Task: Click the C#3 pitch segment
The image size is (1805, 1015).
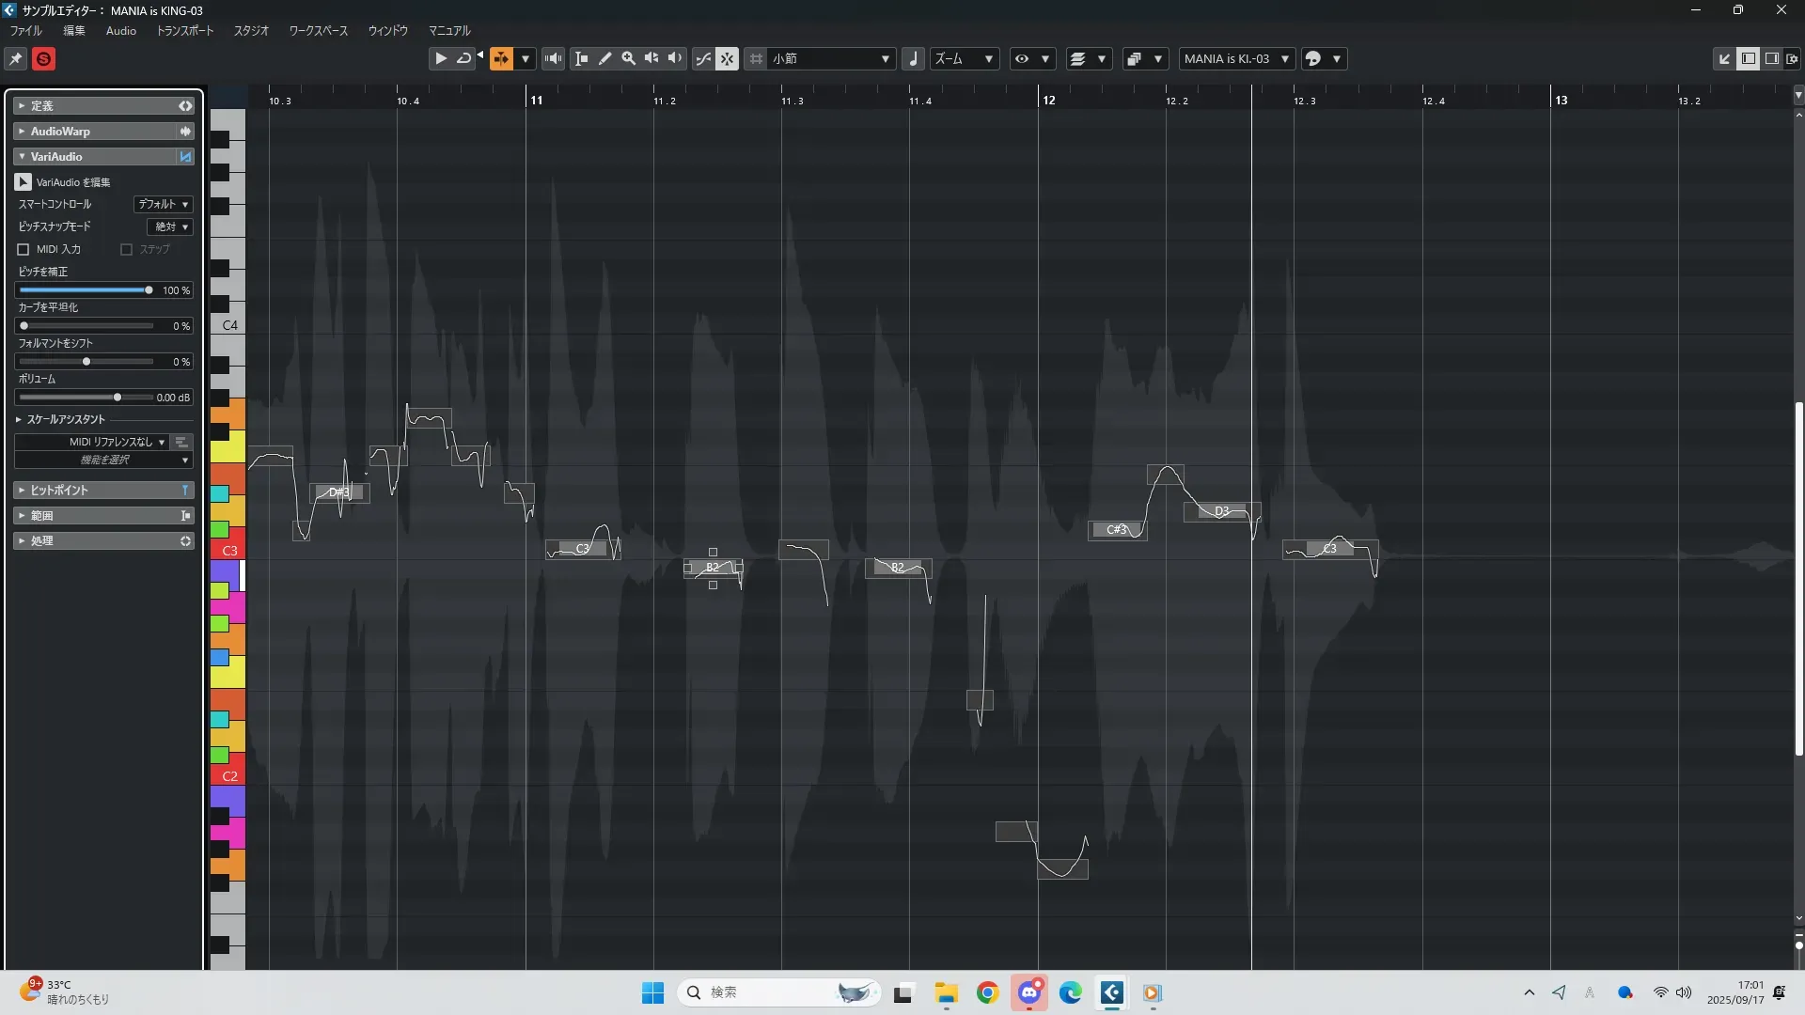Action: tap(1116, 530)
